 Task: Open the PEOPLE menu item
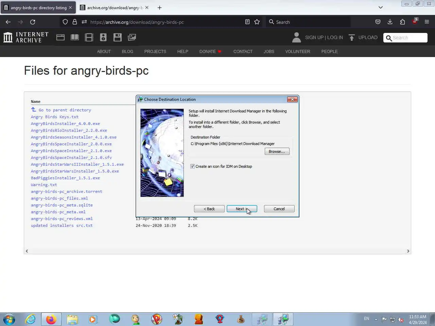[330, 52]
